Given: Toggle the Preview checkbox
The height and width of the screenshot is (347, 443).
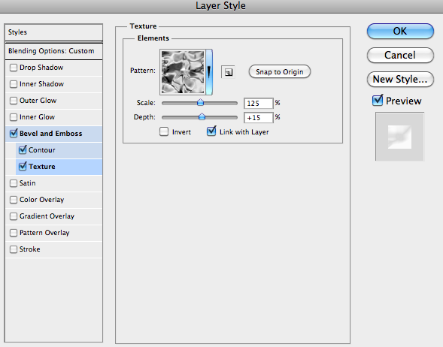Looking at the screenshot, I should (x=378, y=101).
